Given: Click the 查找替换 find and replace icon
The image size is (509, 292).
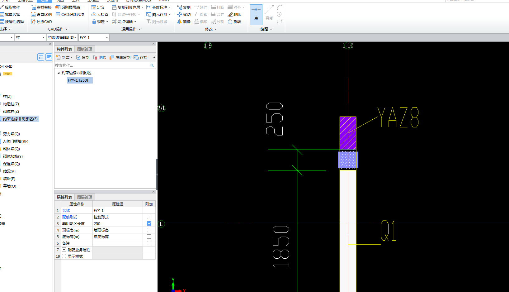Looking at the screenshot, I should pos(33,7).
